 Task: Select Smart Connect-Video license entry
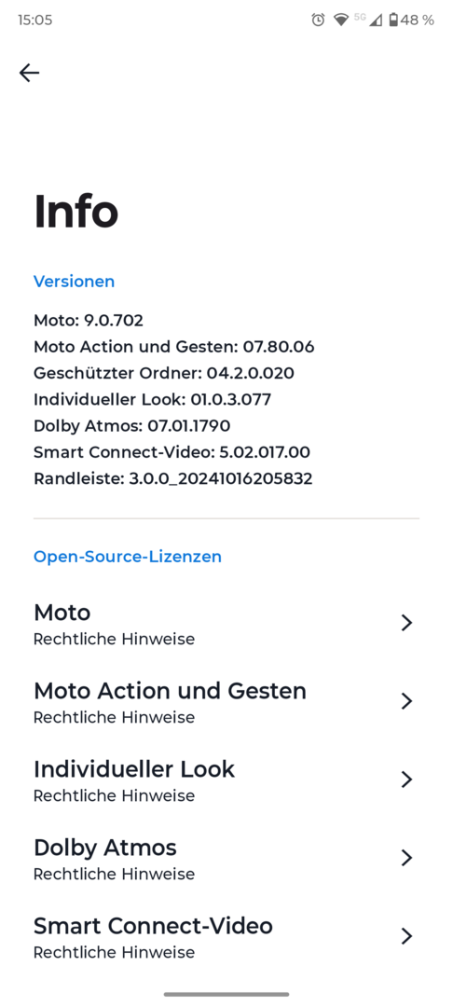tap(226, 936)
